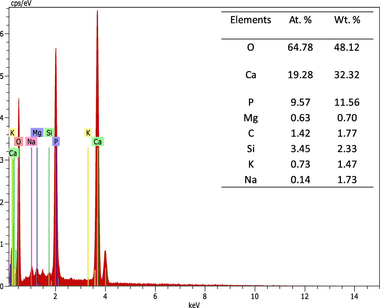Select the Na row element name in table
The width and height of the screenshot is (380, 308).
251,180
